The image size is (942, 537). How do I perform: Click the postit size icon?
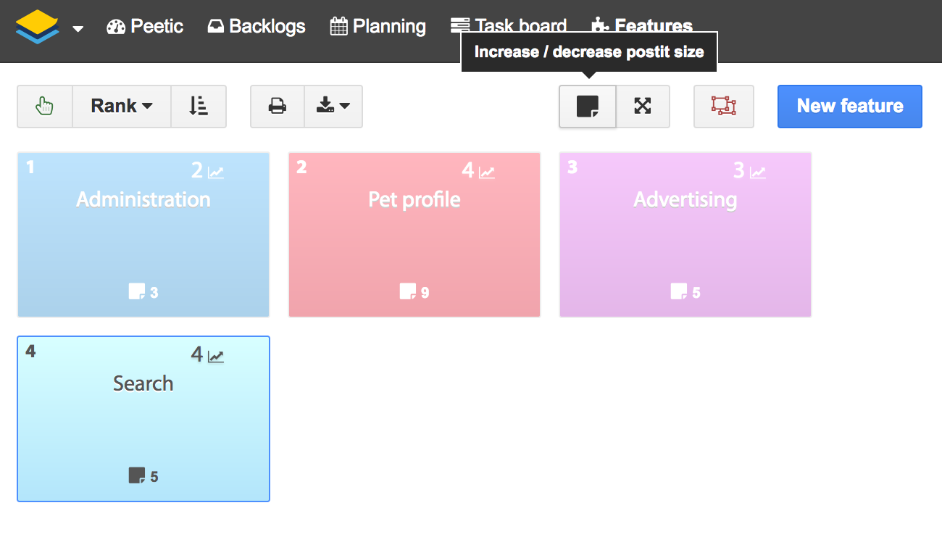click(588, 107)
